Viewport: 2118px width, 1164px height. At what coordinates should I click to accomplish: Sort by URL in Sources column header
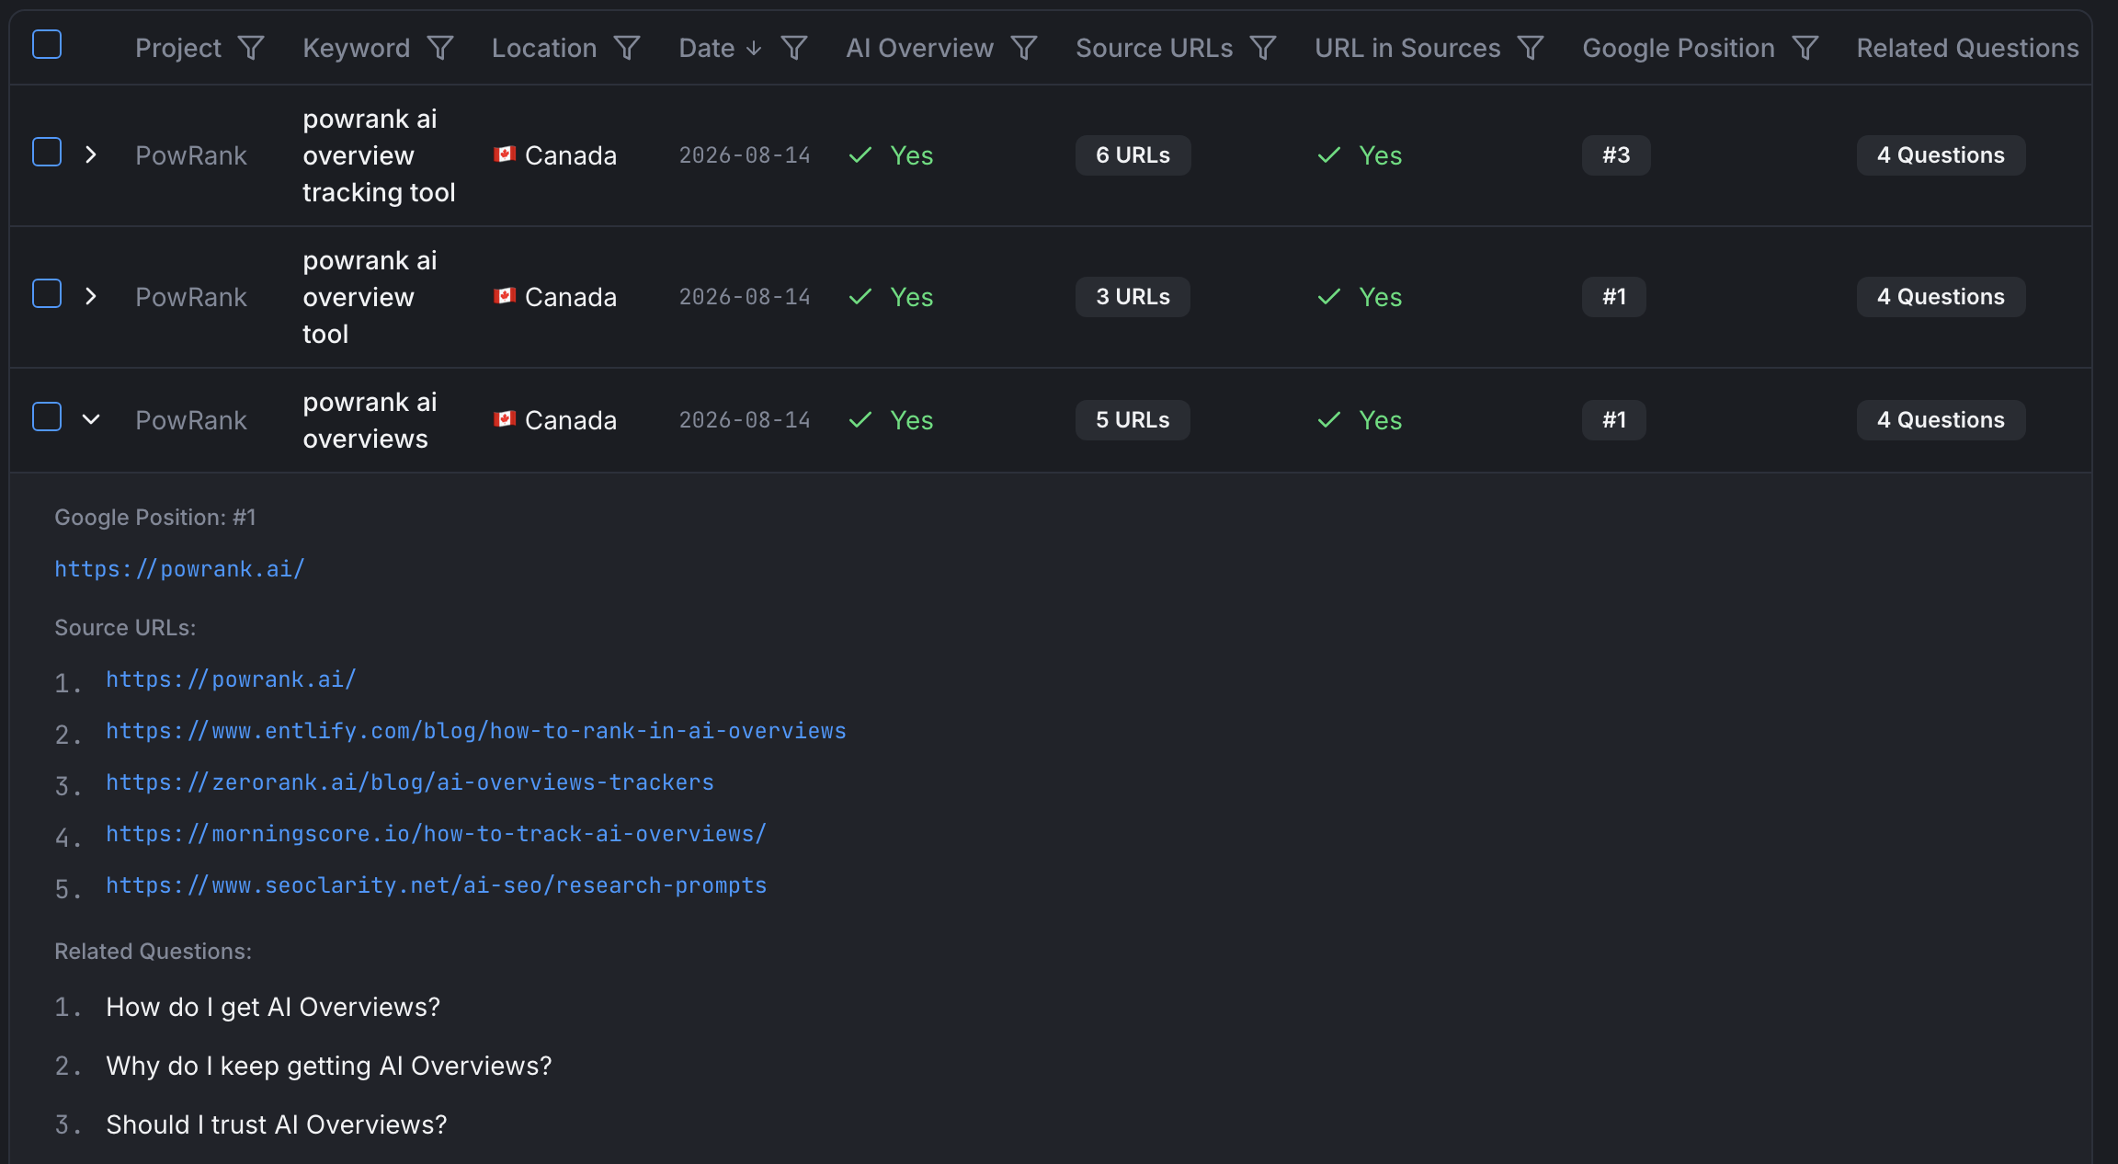(x=1407, y=48)
